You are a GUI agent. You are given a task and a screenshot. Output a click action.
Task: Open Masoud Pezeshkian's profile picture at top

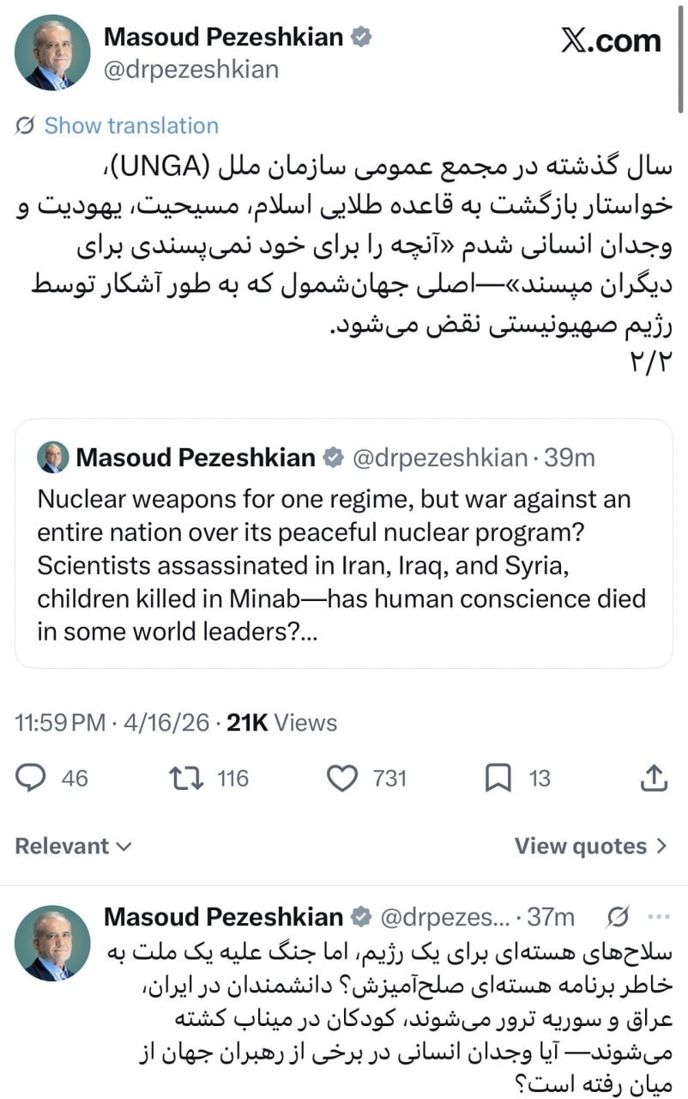click(x=51, y=52)
